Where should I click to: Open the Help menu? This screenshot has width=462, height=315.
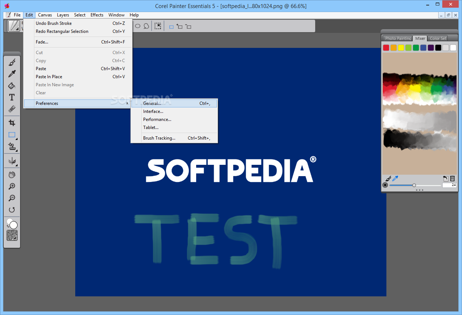click(x=134, y=15)
